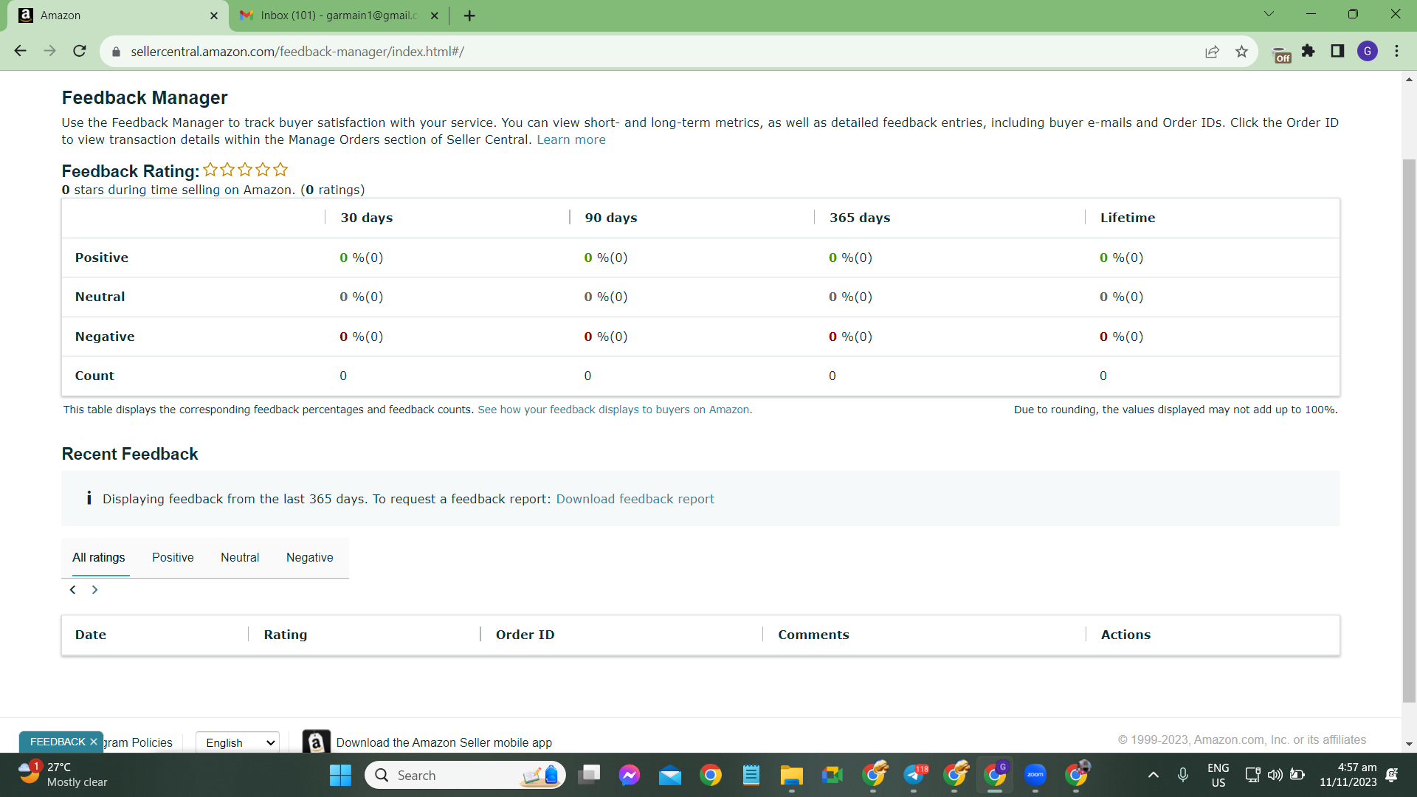The image size is (1417, 797).
Task: Open Task View on the taskbar
Action: coord(589,775)
